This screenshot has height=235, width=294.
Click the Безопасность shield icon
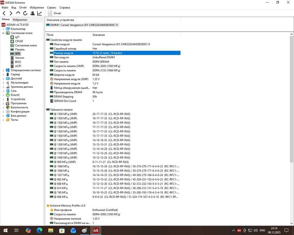[8, 107]
